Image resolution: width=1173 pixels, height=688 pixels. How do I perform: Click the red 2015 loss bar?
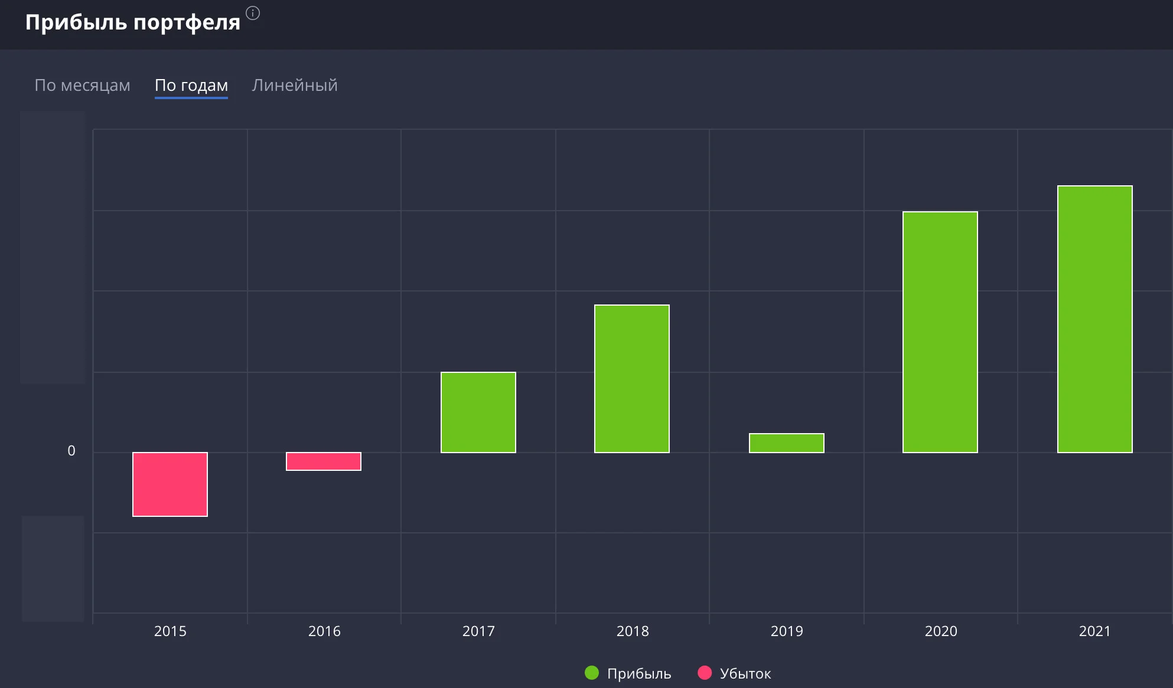(x=170, y=484)
